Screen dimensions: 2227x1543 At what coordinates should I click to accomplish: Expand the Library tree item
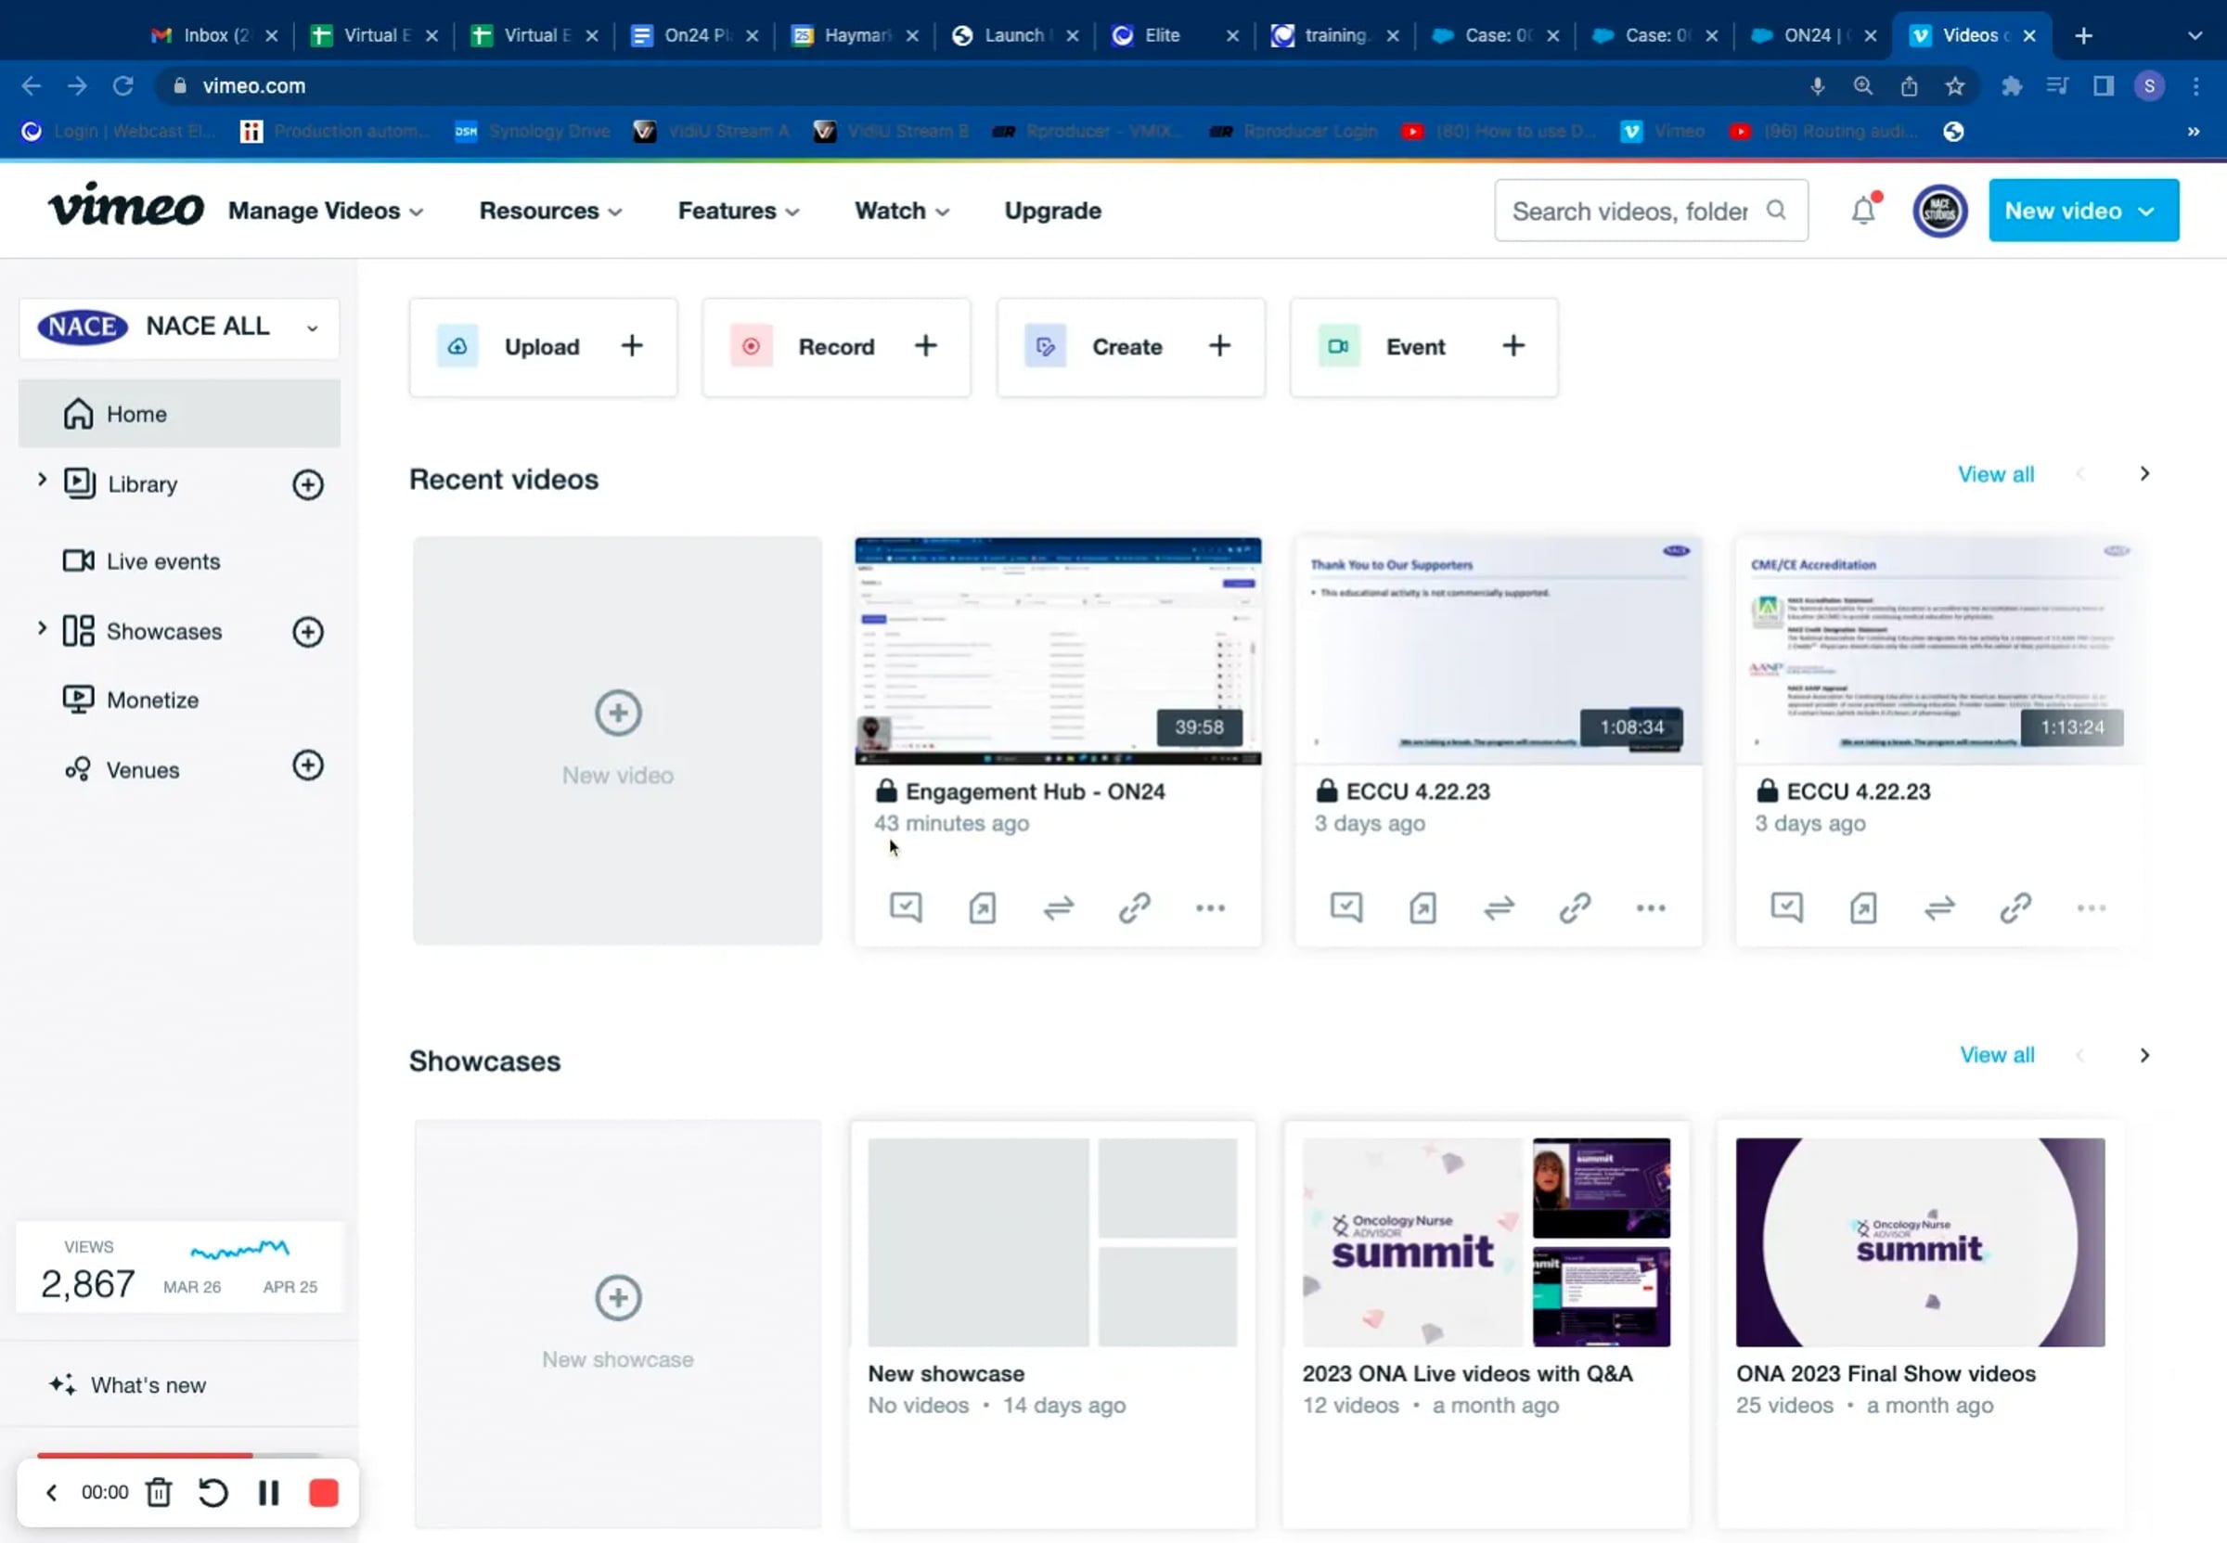pos(42,480)
